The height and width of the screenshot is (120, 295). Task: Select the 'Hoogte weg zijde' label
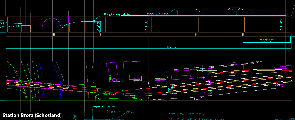click(117, 14)
